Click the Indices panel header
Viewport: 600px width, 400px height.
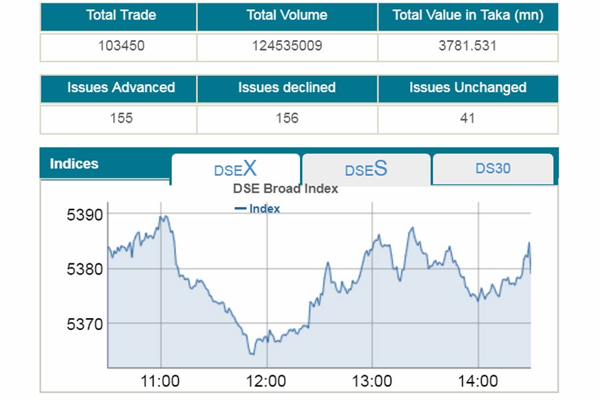point(74,164)
